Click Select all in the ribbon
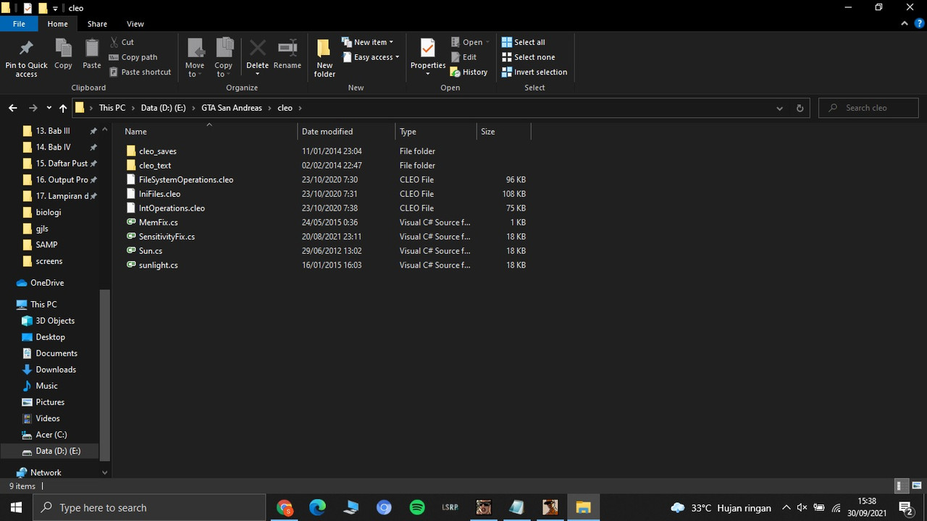The height and width of the screenshot is (521, 927). coord(524,42)
